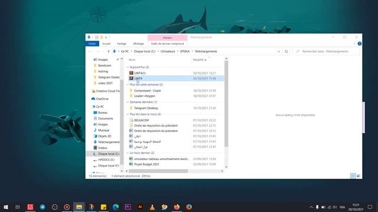Open the Explorer help question-mark icon
The image size is (378, 212).
pos(360,44)
